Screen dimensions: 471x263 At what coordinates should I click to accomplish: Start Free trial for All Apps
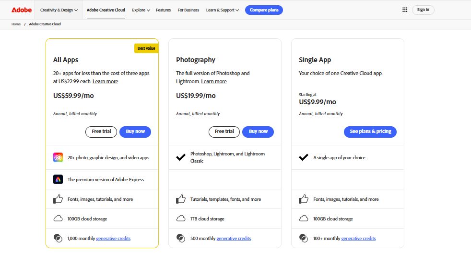(101, 132)
